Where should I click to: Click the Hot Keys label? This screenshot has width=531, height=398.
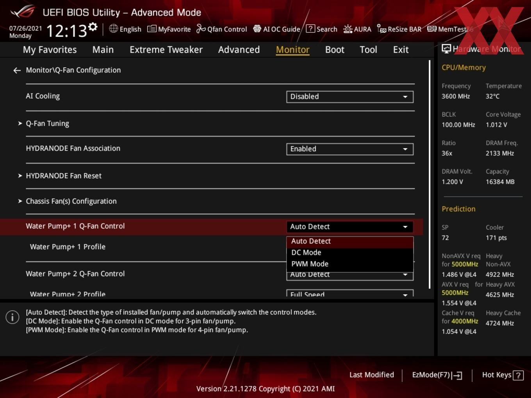click(x=497, y=375)
